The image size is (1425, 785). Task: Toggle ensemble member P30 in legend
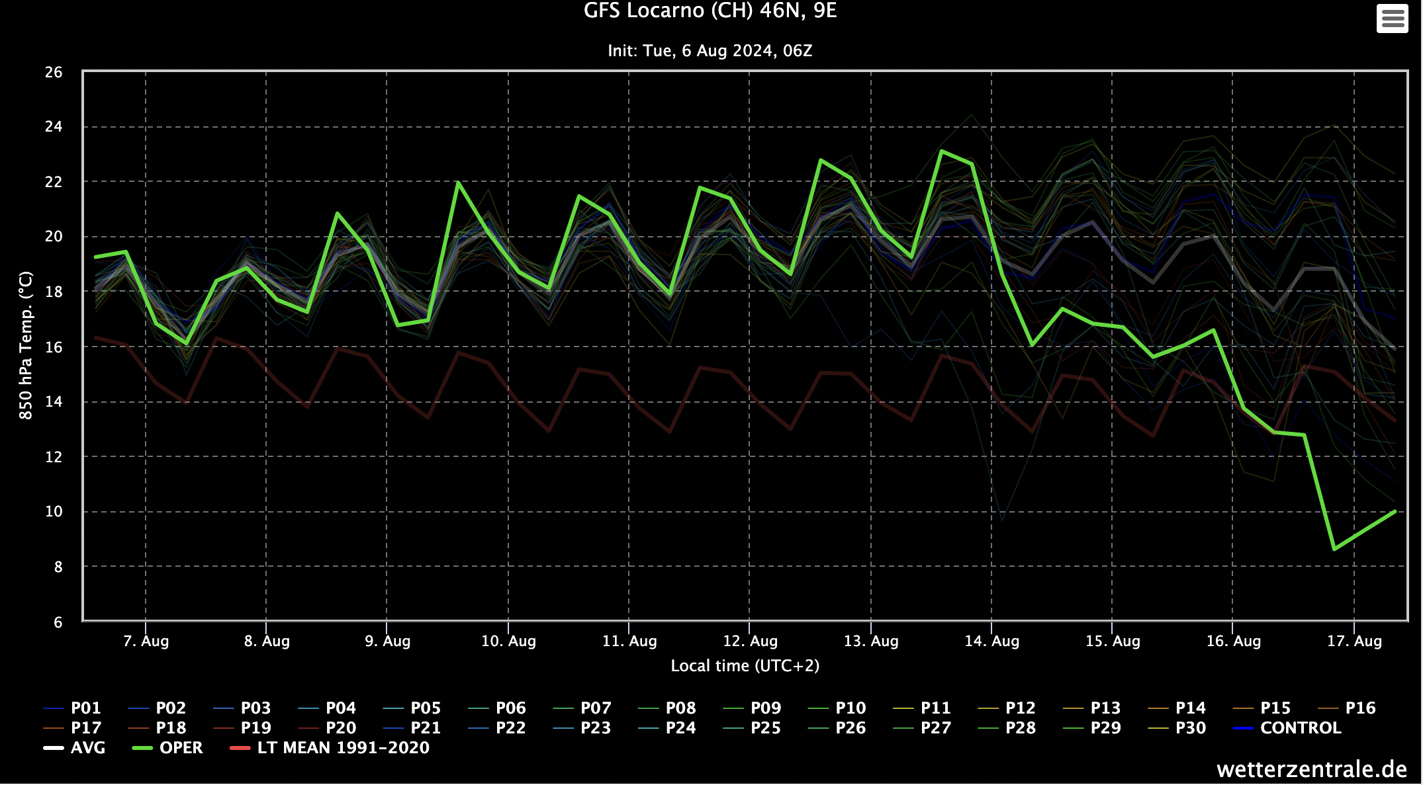[1190, 728]
